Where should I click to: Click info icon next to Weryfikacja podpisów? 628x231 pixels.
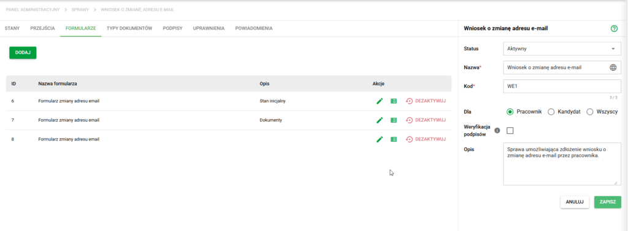(x=497, y=130)
